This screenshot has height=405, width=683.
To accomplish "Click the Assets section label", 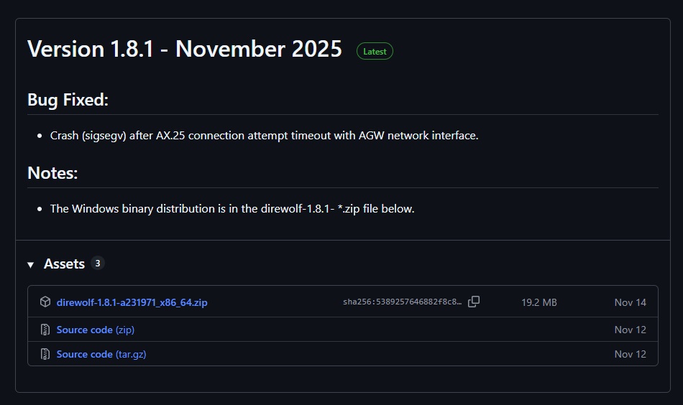I will [x=64, y=264].
